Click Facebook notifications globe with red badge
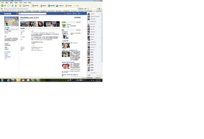 point(17,13)
